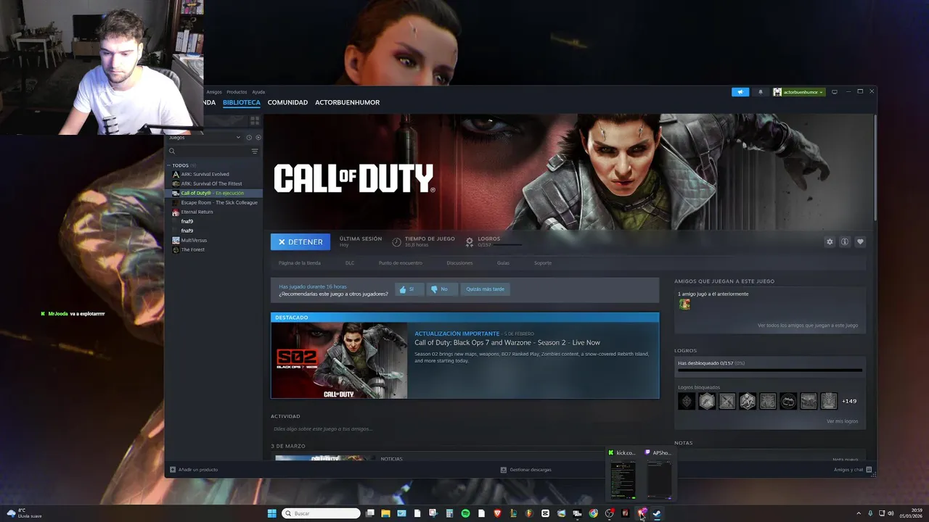Add Call of Duty to favorites heart
The width and height of the screenshot is (929, 522).
[x=860, y=242]
